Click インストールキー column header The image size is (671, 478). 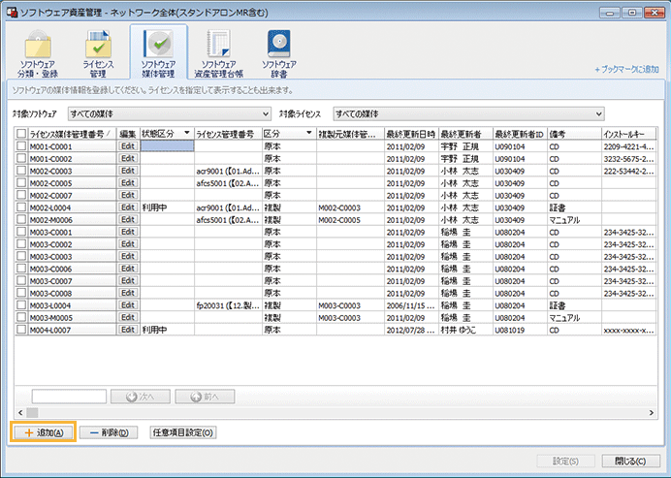(628, 134)
